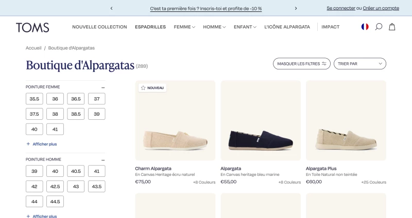Select women's size 36.5
This screenshot has height=218, width=412.
point(76,99)
